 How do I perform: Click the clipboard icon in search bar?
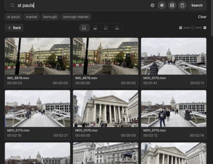(x=182, y=5)
